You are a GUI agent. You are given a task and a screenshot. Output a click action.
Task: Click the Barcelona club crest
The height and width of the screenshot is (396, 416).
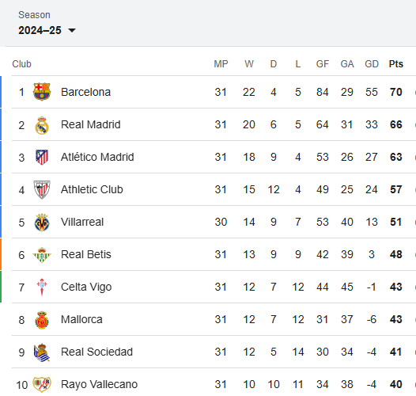[x=42, y=92]
